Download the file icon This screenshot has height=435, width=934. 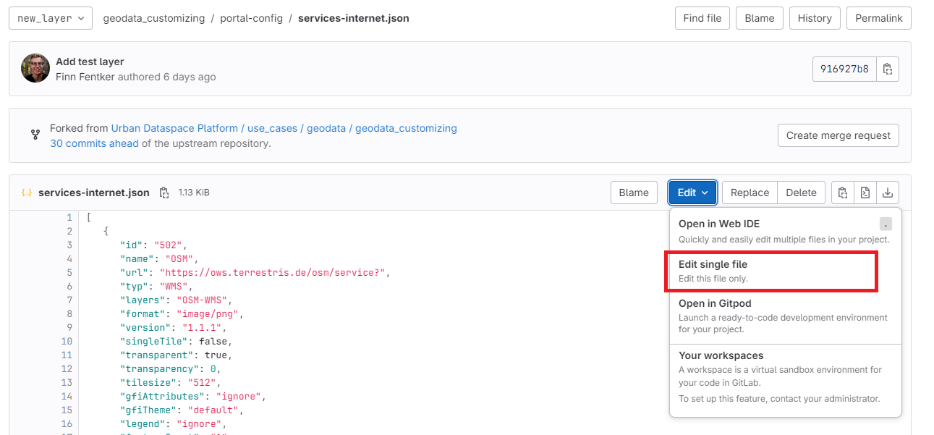click(x=888, y=193)
